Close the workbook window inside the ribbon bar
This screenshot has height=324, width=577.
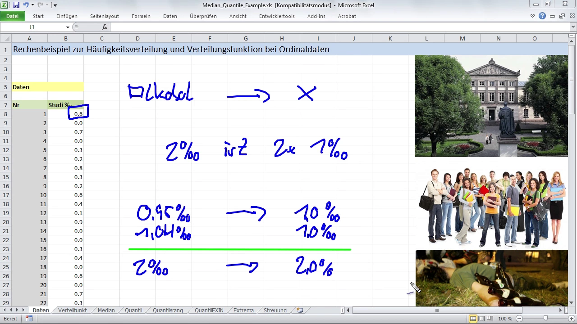click(572, 16)
